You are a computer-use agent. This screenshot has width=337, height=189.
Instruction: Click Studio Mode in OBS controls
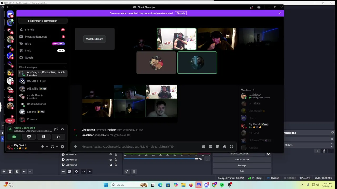242,160
